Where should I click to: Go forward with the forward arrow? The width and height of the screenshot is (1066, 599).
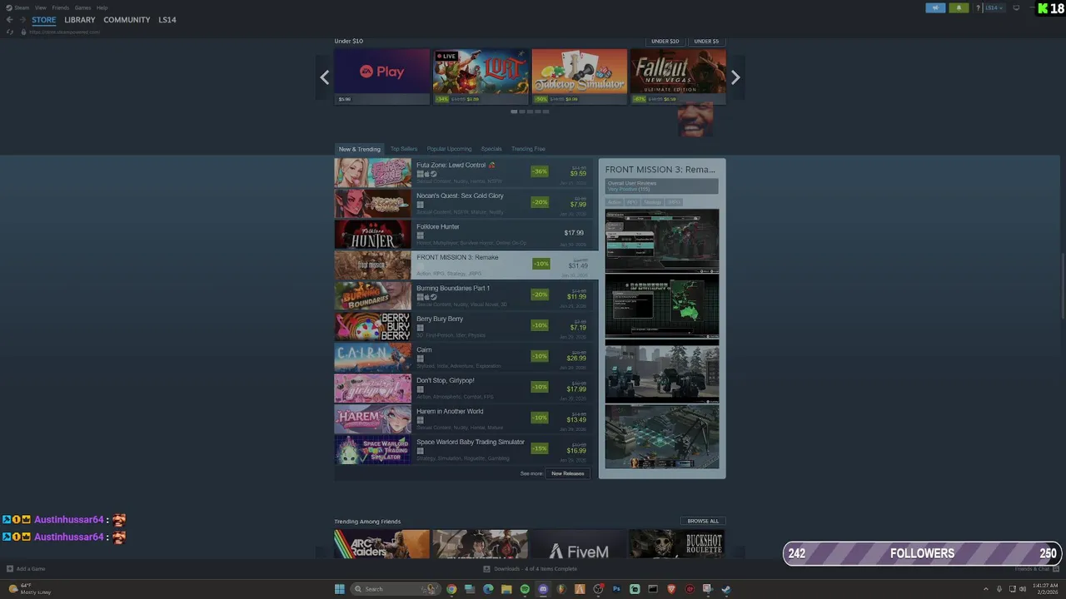click(x=22, y=20)
